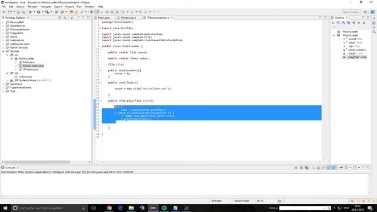Open the Run button dropdown arrow
377x212 pixels.
[42, 12]
